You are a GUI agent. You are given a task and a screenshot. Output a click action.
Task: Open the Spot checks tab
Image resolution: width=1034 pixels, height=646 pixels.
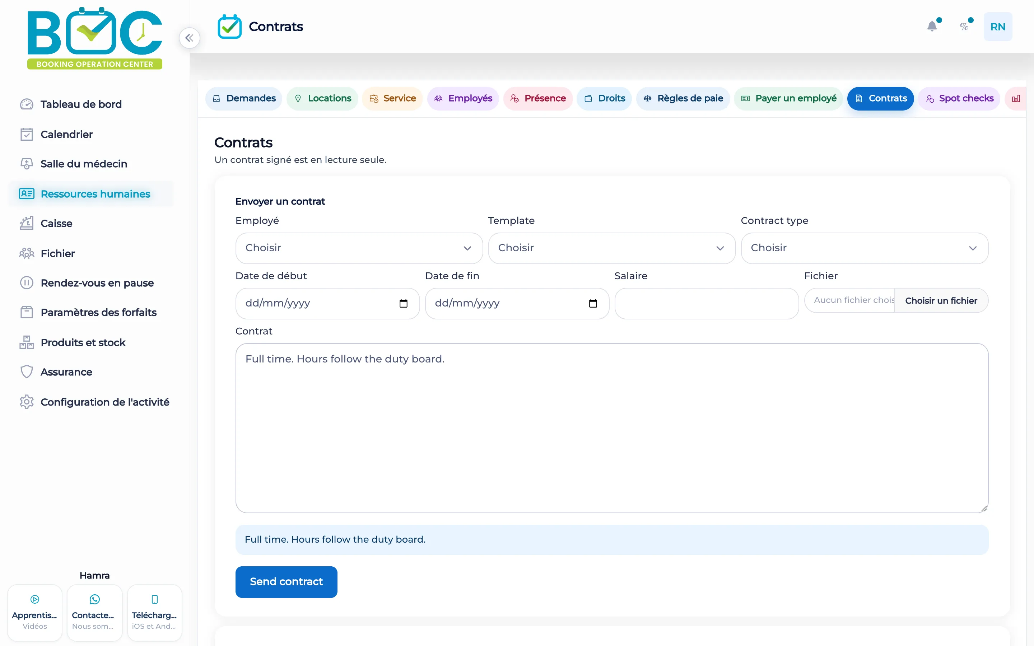[959, 99]
